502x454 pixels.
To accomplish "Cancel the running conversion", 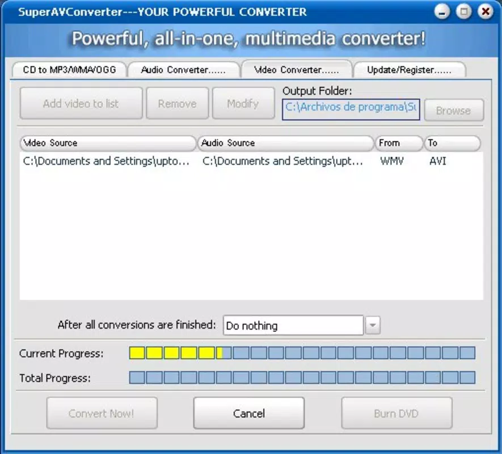I will tap(249, 413).
